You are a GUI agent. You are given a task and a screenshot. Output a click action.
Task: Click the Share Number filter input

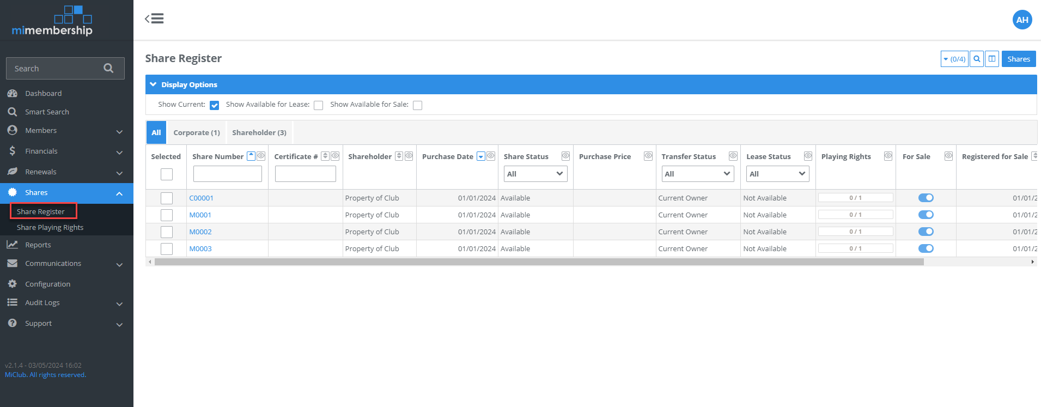pos(228,174)
